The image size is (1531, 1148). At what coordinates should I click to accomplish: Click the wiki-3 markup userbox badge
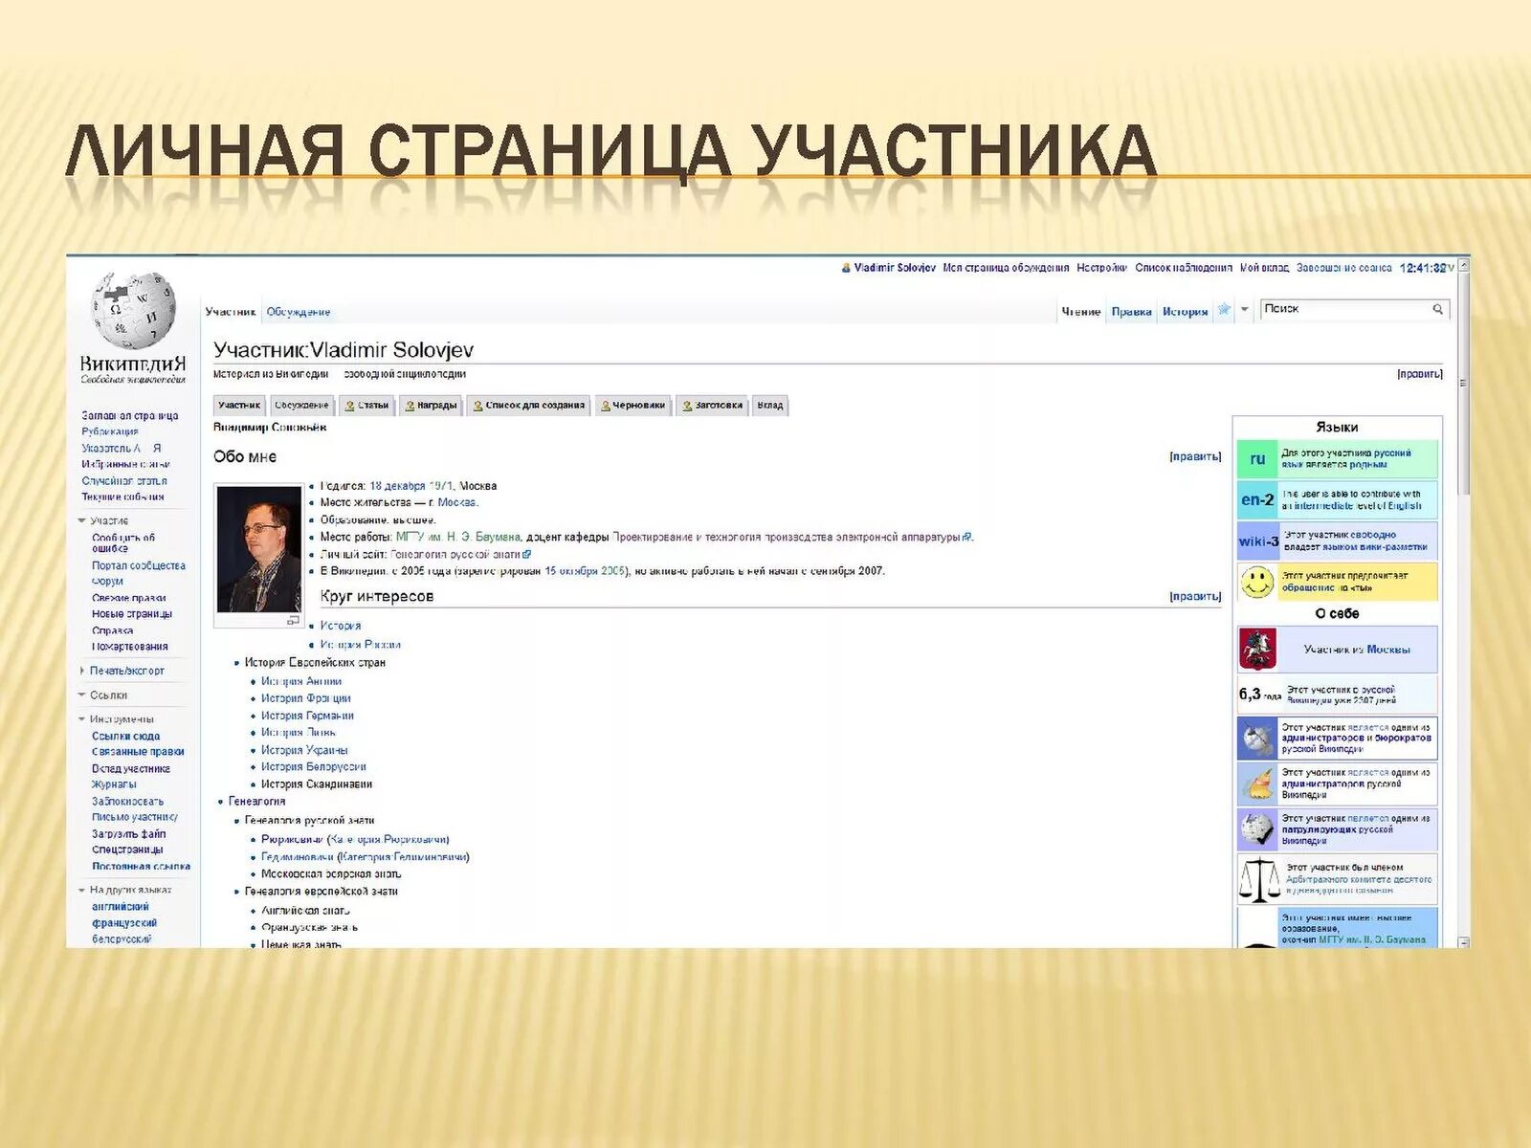click(1257, 541)
